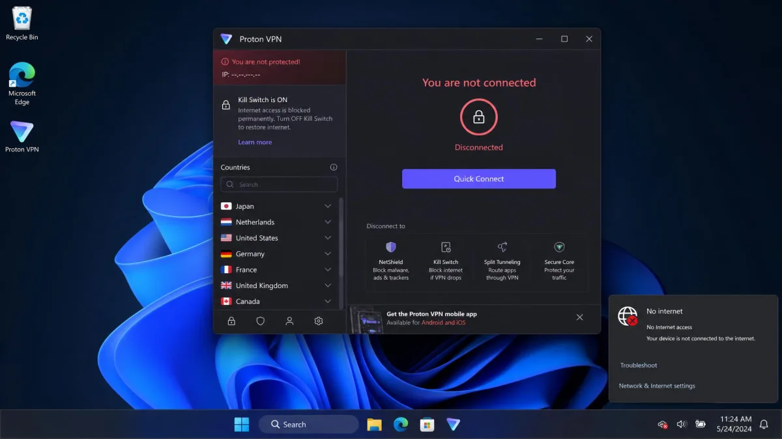Viewport: 782px width, 439px height.
Task: Click the Germany flag icon
Action: pos(226,254)
